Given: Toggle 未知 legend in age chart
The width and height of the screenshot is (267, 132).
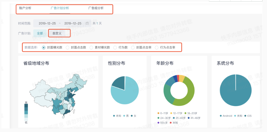Looking at the screenshot, I should tap(174, 122).
